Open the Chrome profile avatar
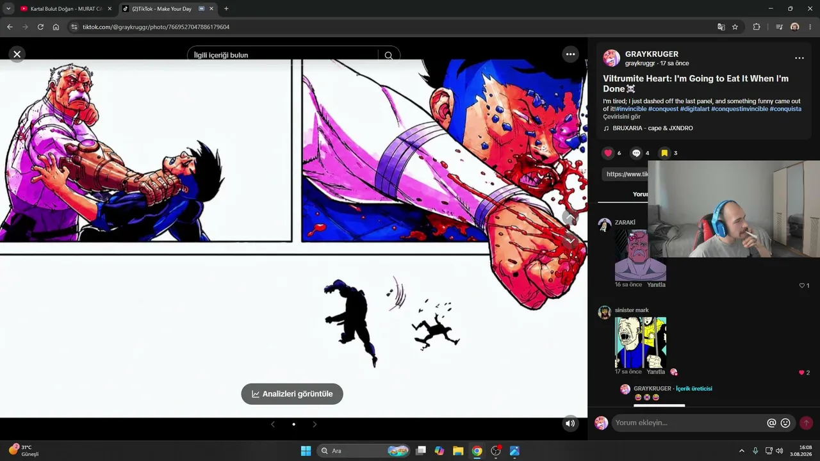This screenshot has height=461, width=820. (x=795, y=27)
